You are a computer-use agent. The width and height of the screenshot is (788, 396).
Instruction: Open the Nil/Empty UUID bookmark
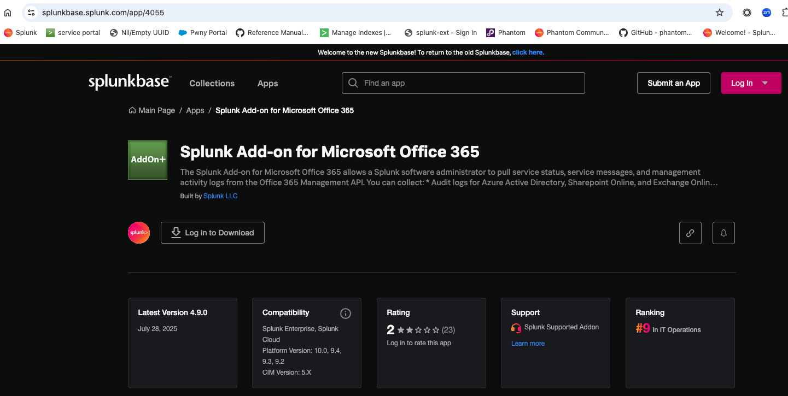(x=139, y=33)
